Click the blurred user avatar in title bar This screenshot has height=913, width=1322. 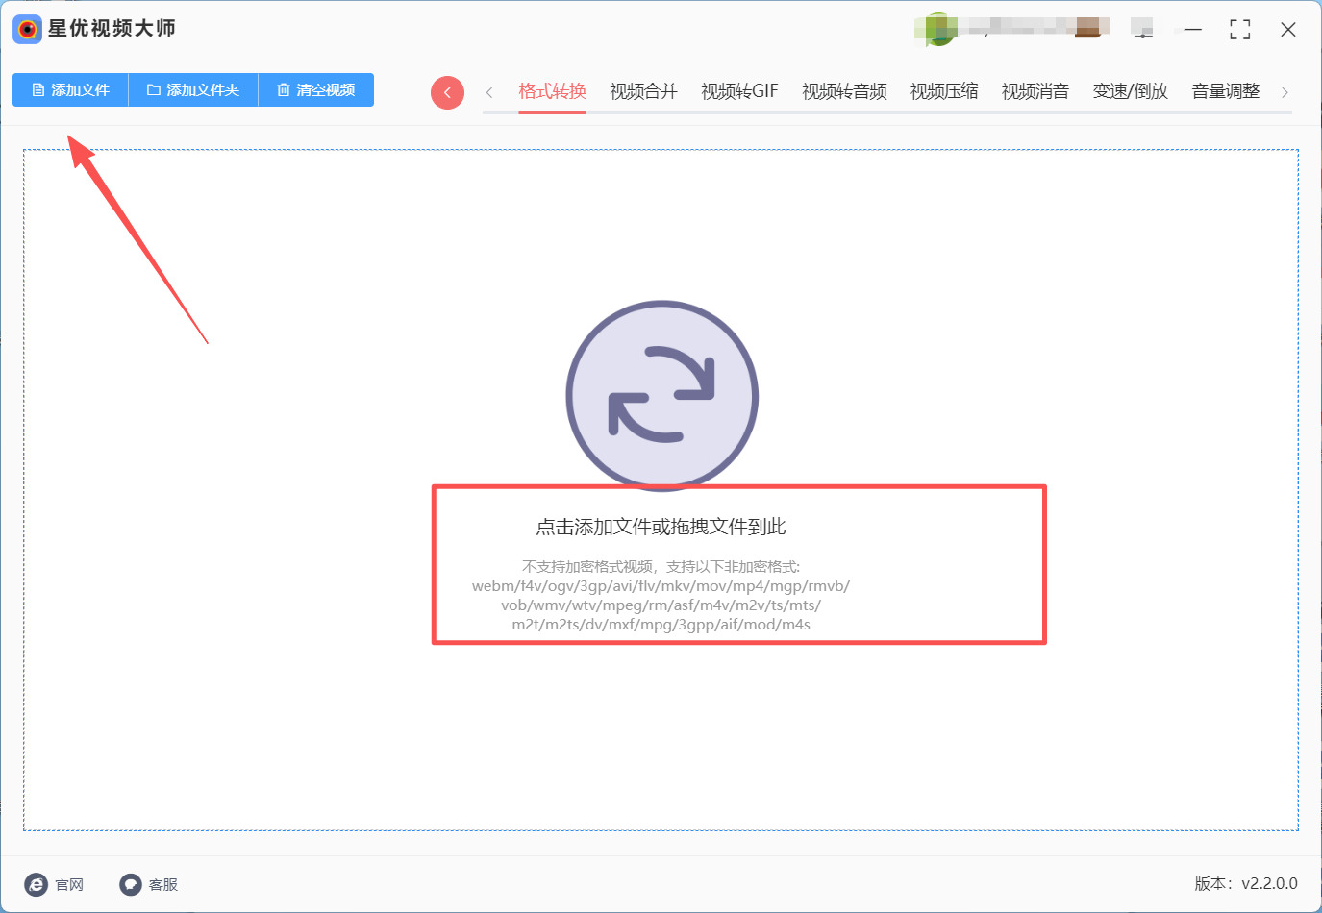coord(938,29)
